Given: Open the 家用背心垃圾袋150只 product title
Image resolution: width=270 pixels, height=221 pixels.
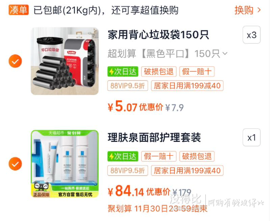Looking at the screenshot, I should (x=158, y=34).
